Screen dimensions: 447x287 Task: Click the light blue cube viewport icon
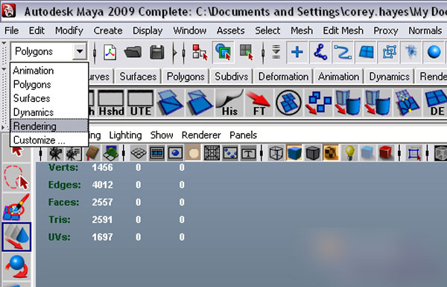click(x=367, y=153)
